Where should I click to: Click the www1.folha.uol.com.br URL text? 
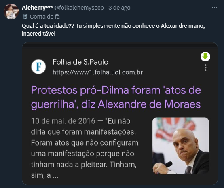(97, 72)
